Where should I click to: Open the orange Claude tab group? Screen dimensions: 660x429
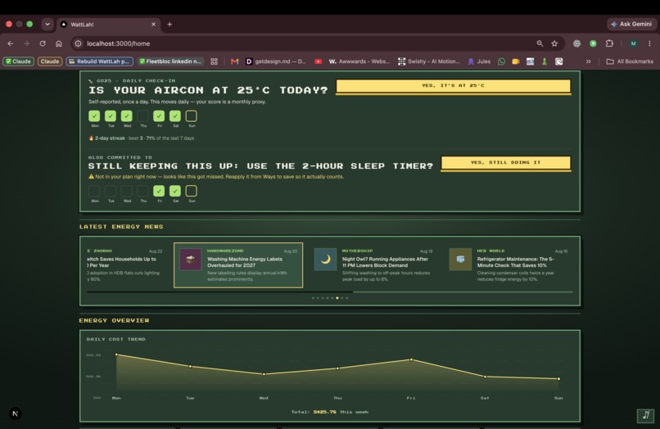50,61
